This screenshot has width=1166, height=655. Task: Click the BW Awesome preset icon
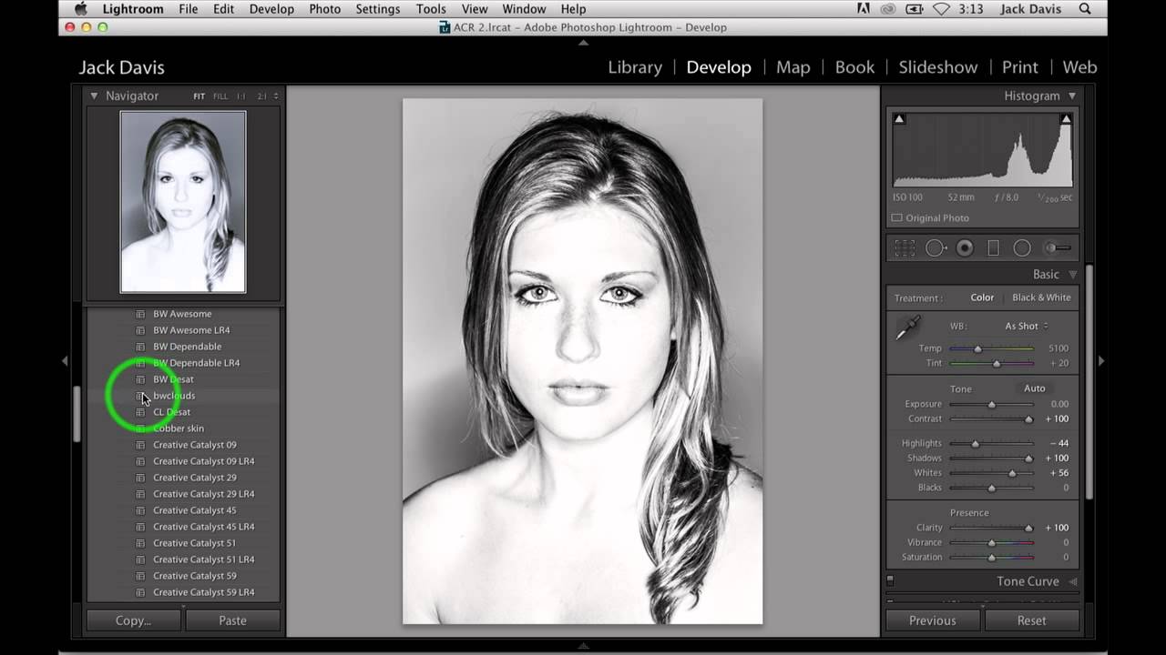coord(140,314)
